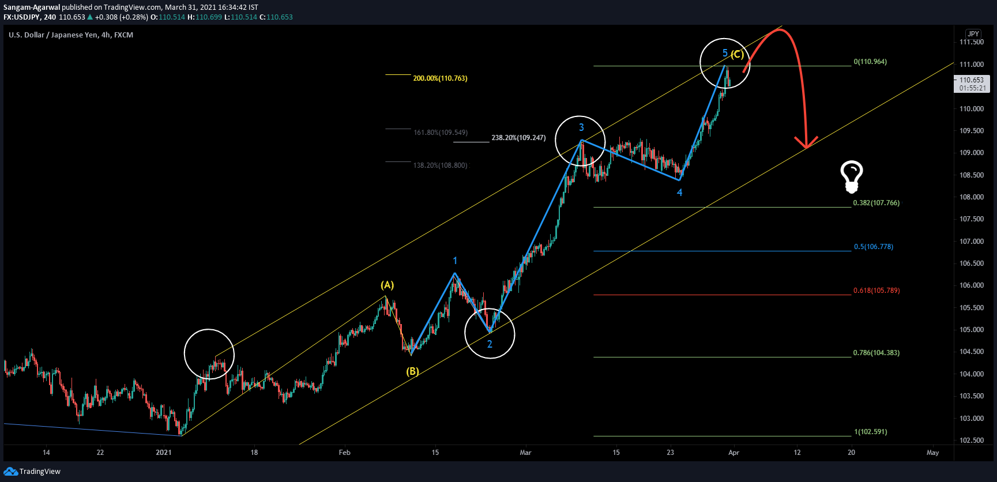The image size is (997, 482).
Task: Click the blue wave 3 label
Action: tap(581, 127)
